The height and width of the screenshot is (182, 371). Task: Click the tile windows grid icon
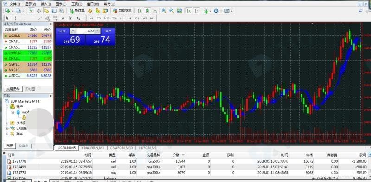tap(179, 11)
